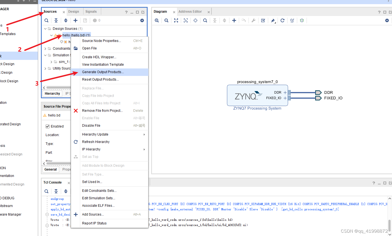
Task: Open the Sources panel settings gear
Action: pyautogui.click(x=142, y=20)
